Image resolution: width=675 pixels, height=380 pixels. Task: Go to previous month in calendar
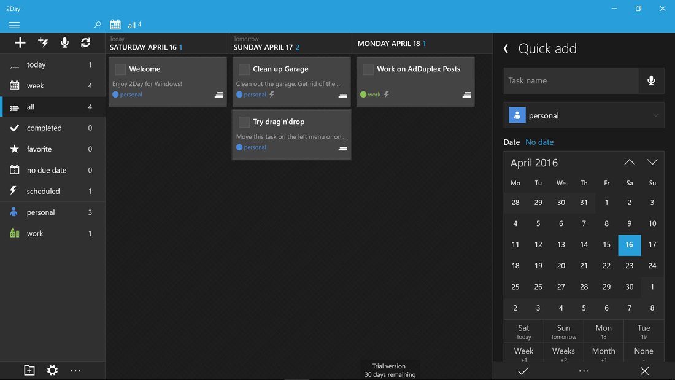[630, 163]
